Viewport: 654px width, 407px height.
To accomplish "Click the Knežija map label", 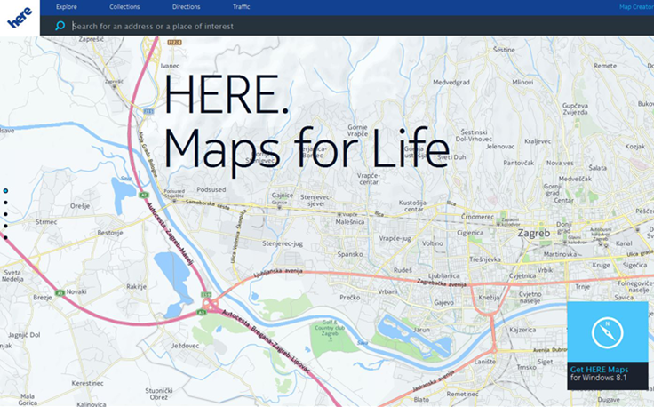I will pos(489,298).
